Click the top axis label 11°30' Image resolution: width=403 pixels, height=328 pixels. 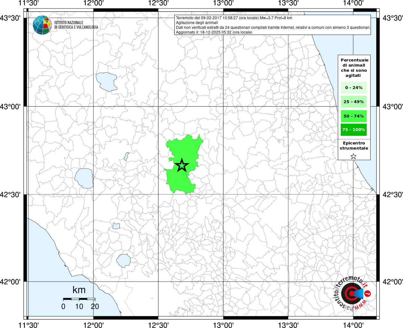(x=29, y=3)
